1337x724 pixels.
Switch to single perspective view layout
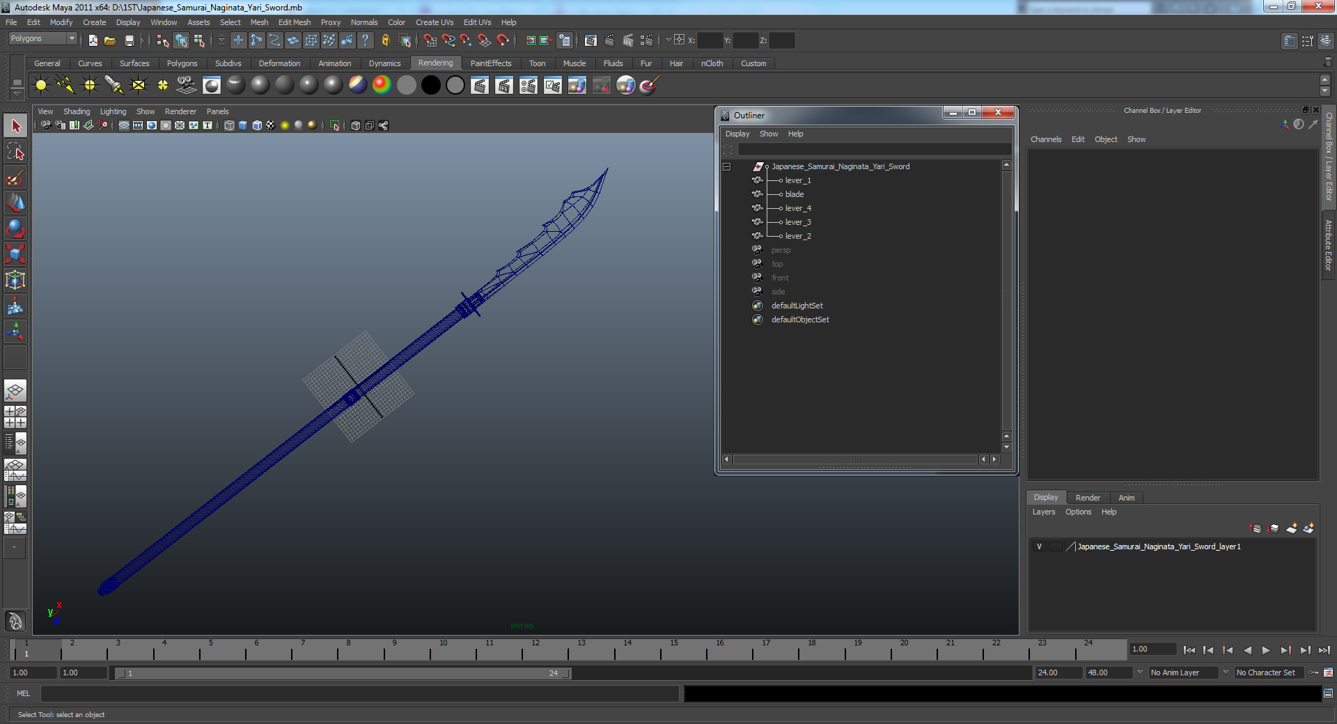15,391
